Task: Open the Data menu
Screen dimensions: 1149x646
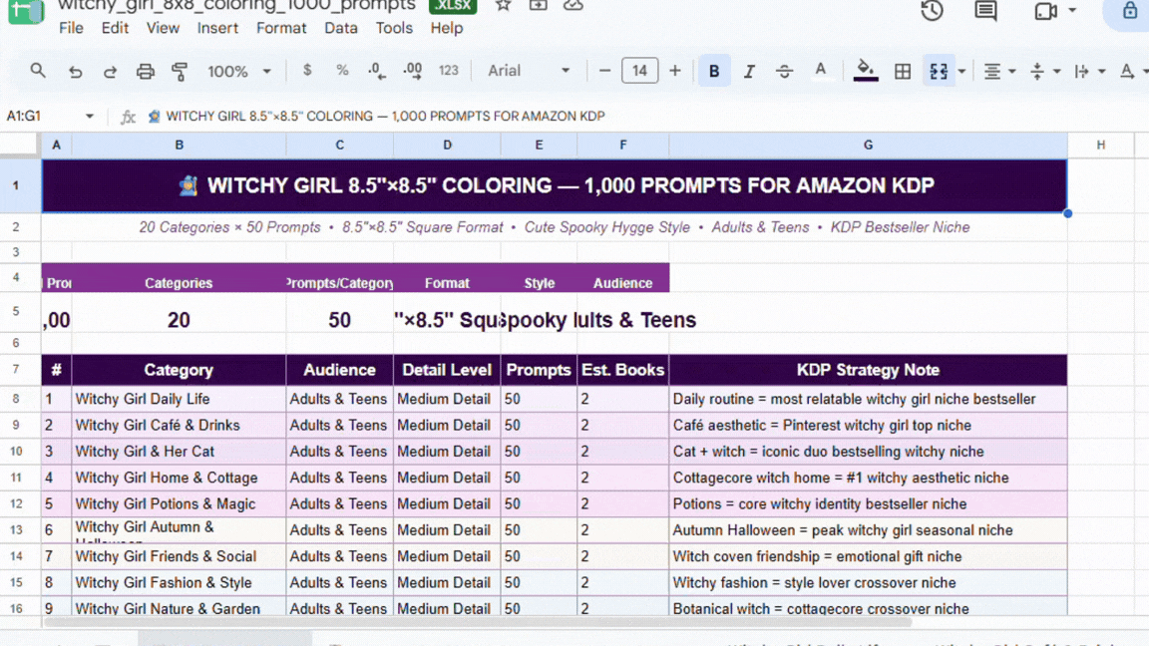Action: (x=341, y=28)
